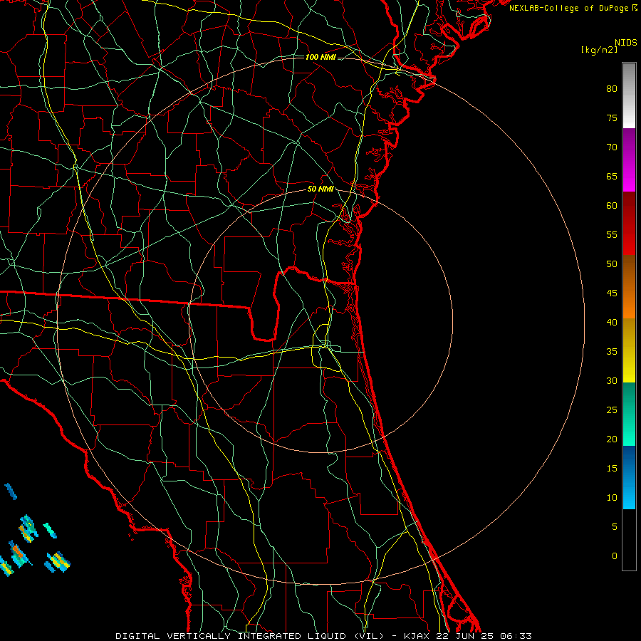Image resolution: width=641 pixels, height=641 pixels.
Task: Click the scale value 75
Action: 612,118
